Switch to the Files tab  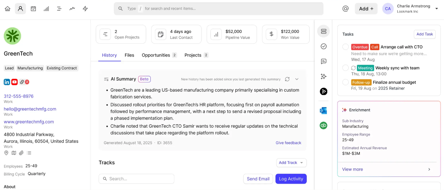tap(130, 55)
